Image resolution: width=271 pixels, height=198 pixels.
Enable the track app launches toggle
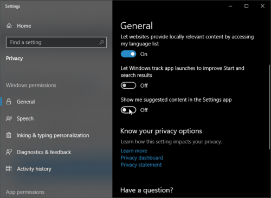coord(128,85)
